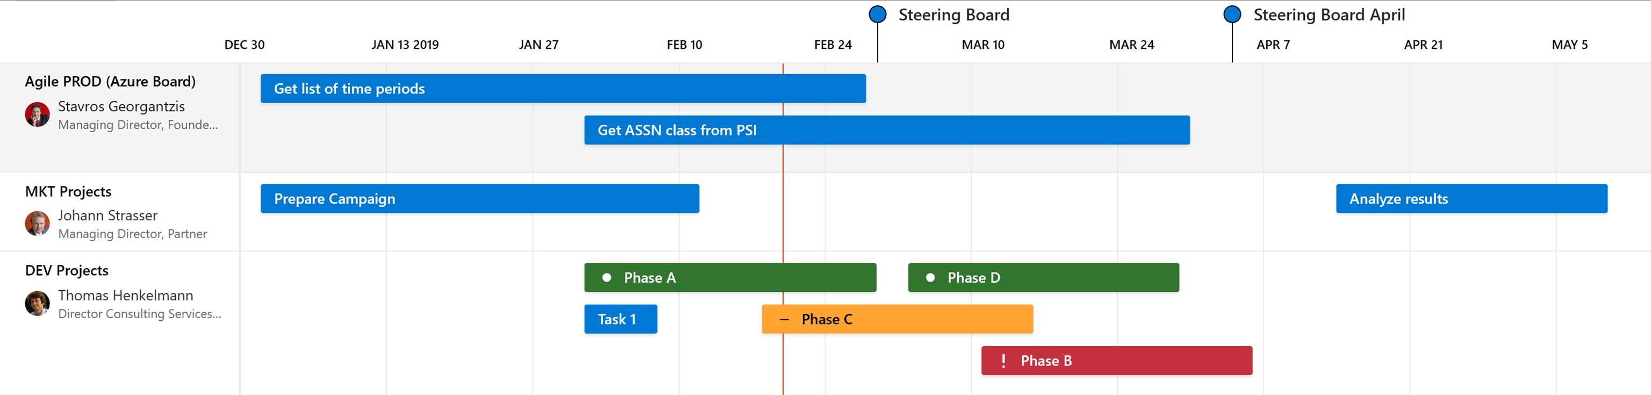Open the Analyze results task bar

point(1471,199)
